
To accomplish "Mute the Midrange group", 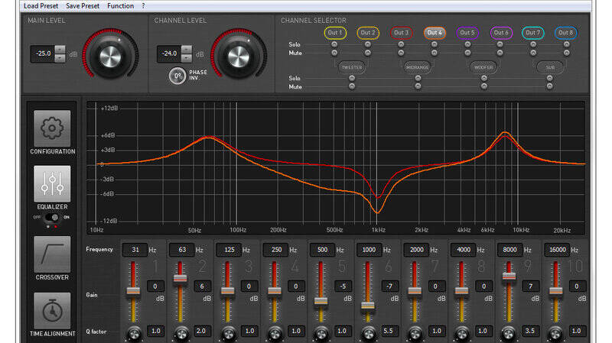I will click(x=418, y=86).
